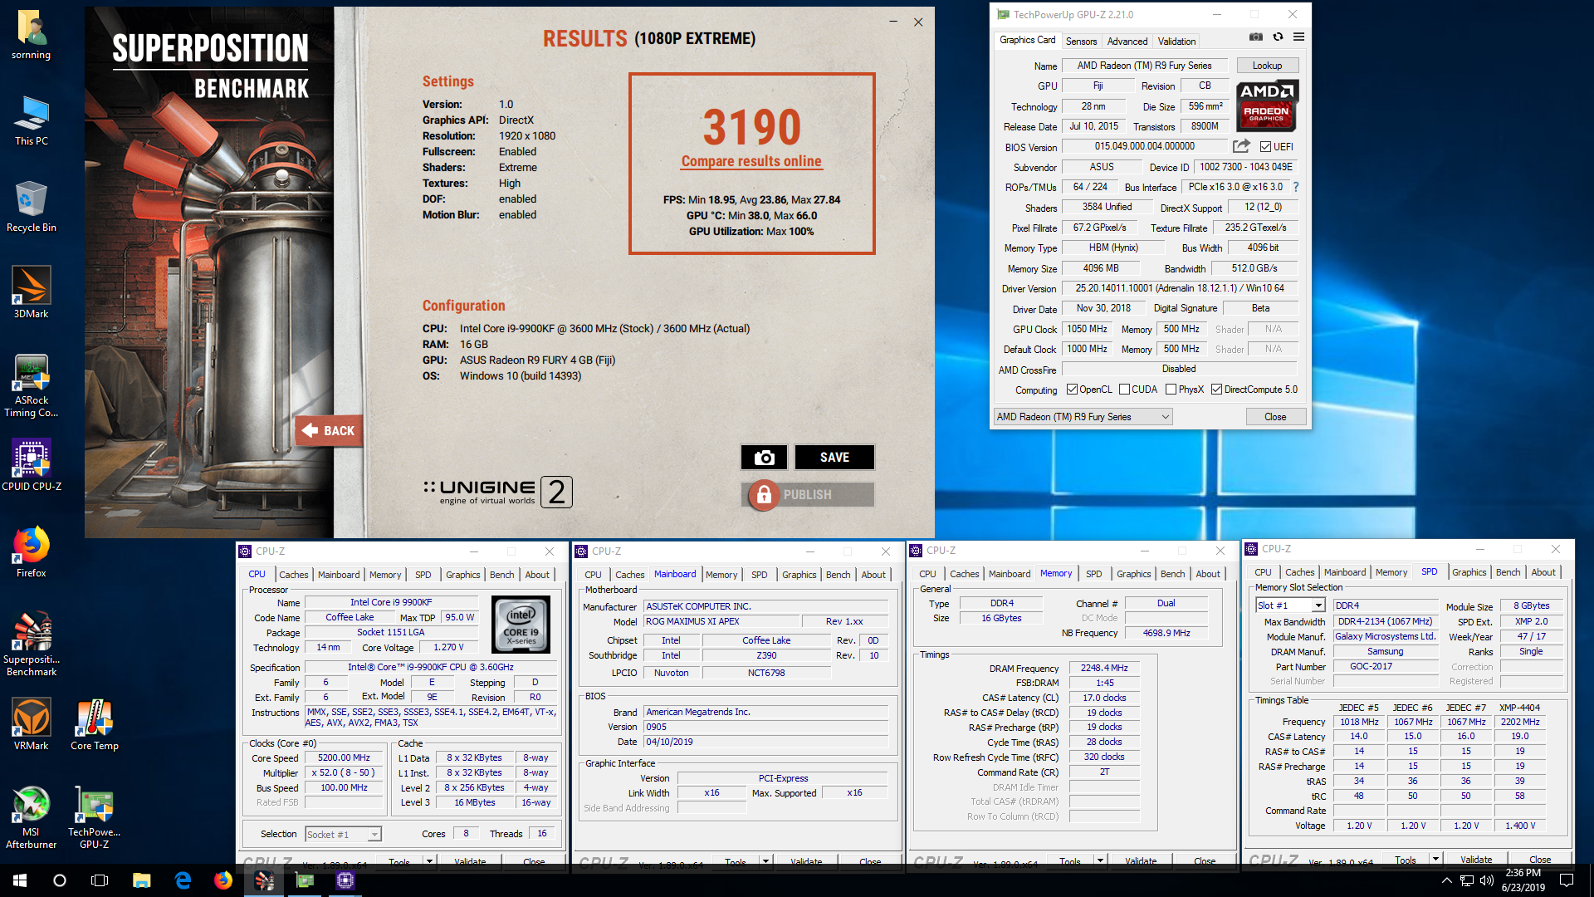This screenshot has height=897, width=1594.
Task: Expand Tools dropdown arrow in Mainboard CPU-Z window
Action: (765, 862)
